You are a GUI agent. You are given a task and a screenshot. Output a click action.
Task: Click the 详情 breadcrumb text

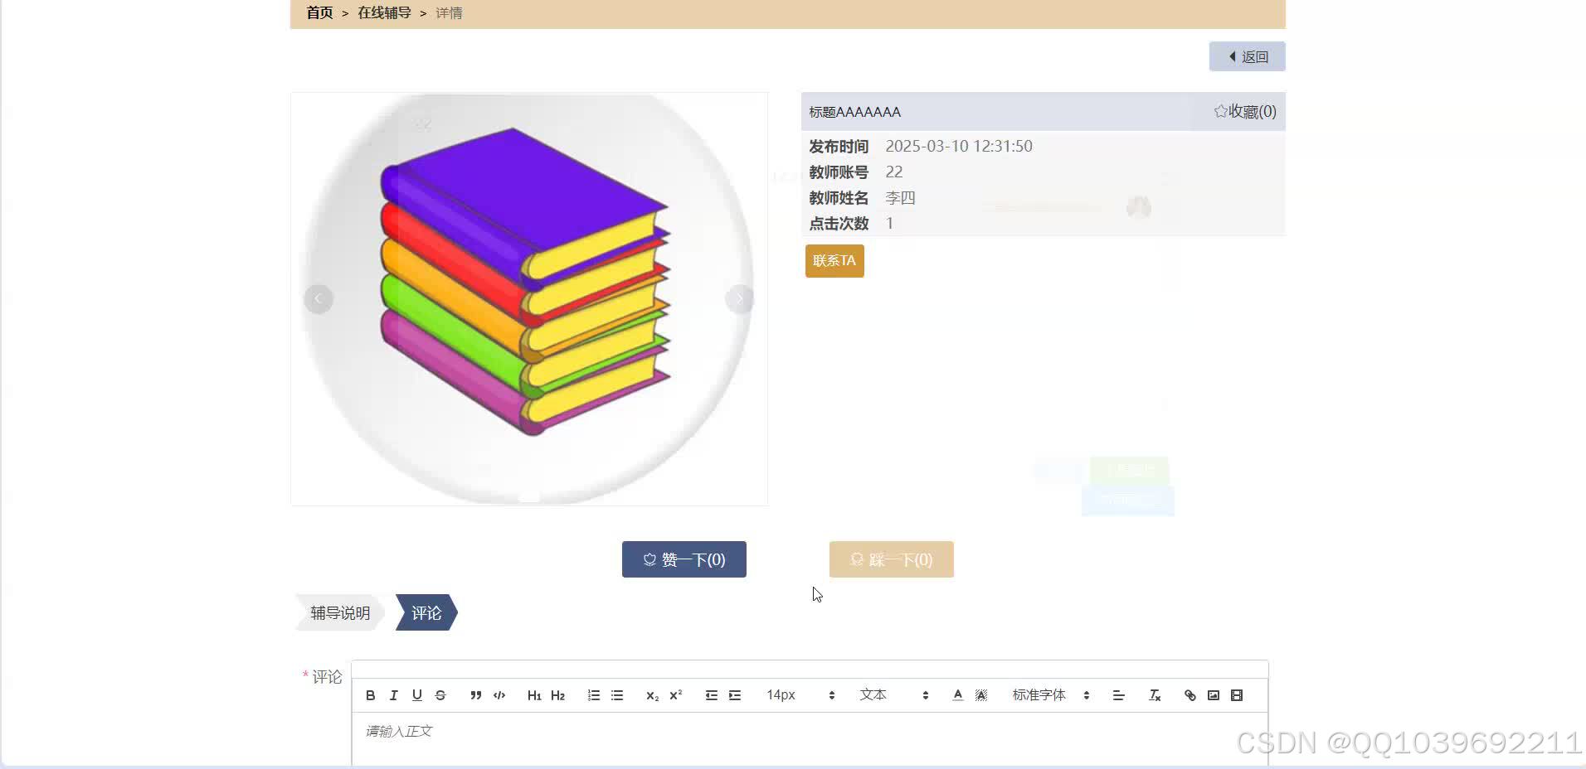[449, 12]
